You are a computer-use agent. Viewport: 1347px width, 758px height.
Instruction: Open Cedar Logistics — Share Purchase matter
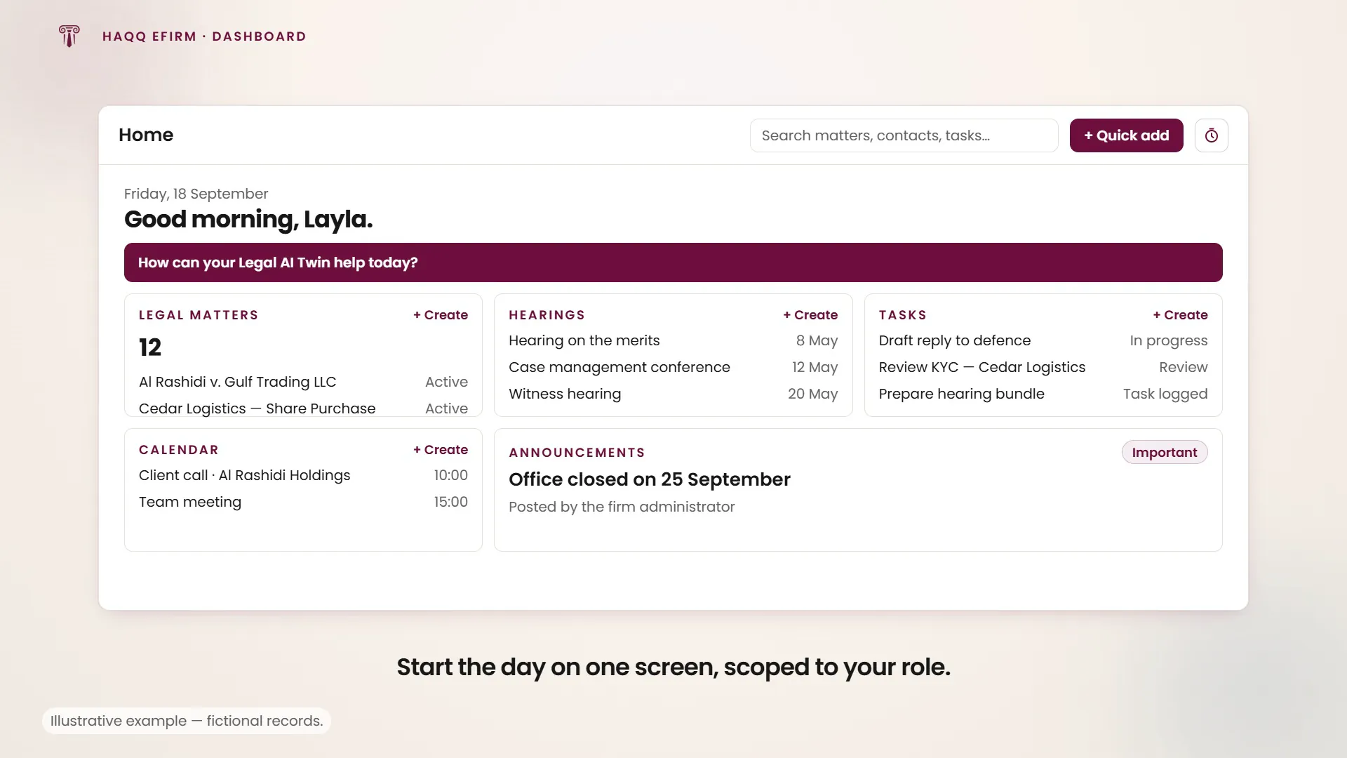(x=303, y=407)
